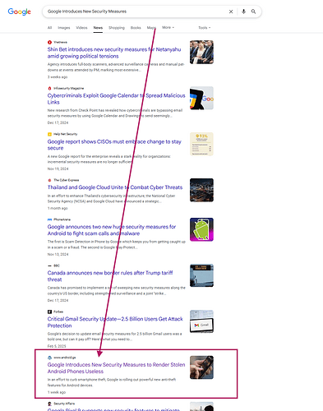Click the PhoneArena source name
Image resolution: width=323 pixels, height=411 pixels.
(62, 219)
